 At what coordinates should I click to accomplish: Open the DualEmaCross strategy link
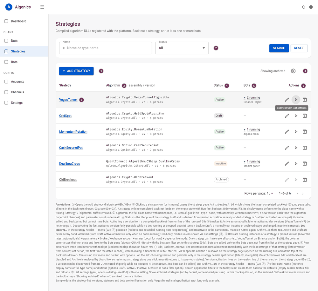(x=69, y=163)
